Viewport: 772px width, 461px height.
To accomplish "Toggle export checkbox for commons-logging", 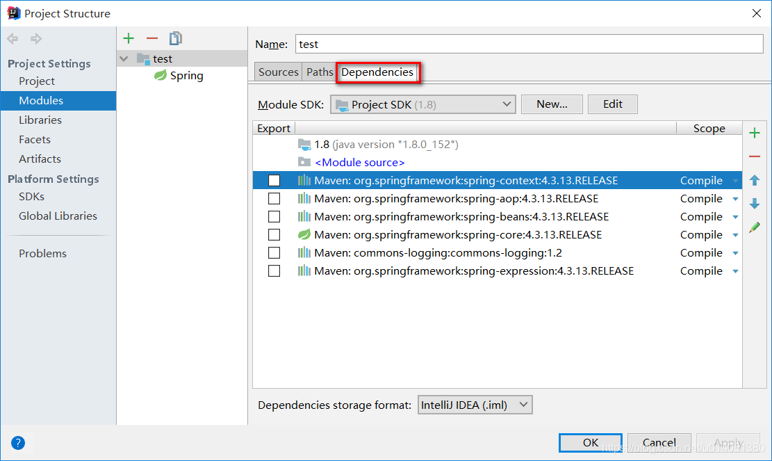I will (274, 252).
